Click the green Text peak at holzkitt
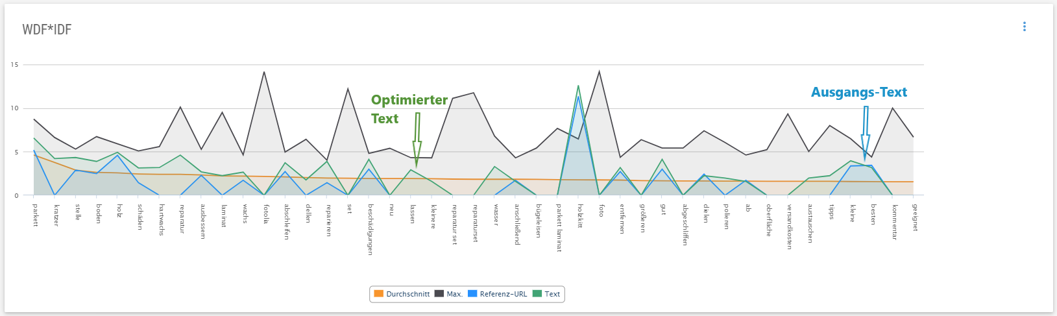Image resolution: width=1057 pixels, height=316 pixels. (578, 86)
